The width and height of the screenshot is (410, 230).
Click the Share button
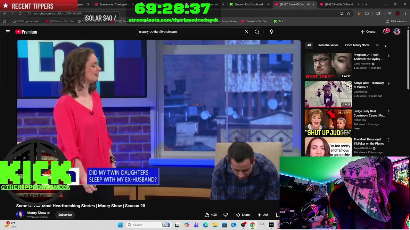pos(242,215)
